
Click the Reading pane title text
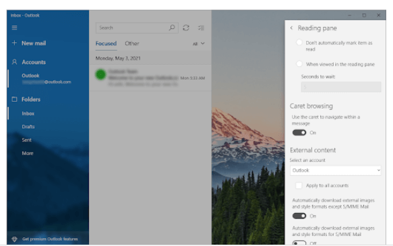pyautogui.click(x=317, y=28)
